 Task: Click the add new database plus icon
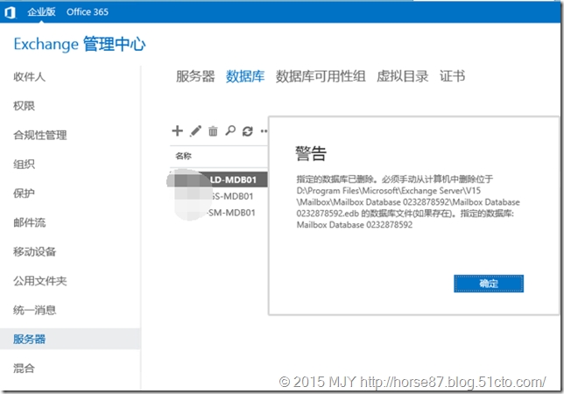click(177, 131)
